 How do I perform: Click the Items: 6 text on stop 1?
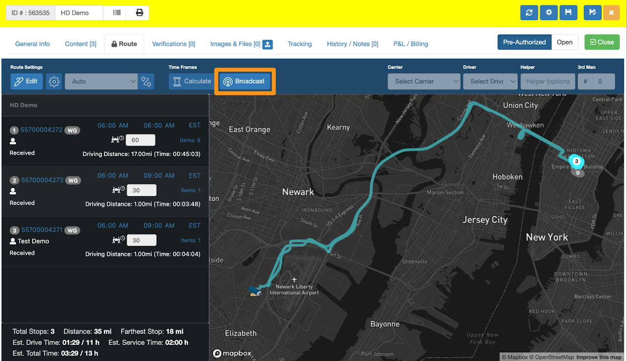[190, 140]
